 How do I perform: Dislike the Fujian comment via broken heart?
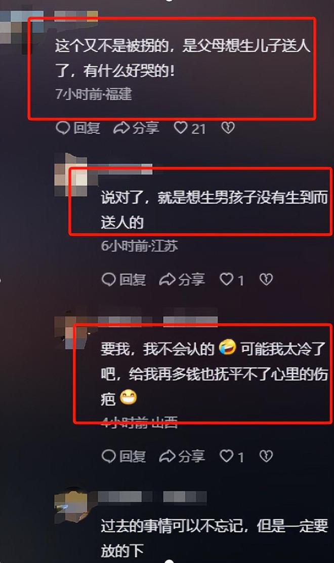(x=228, y=128)
